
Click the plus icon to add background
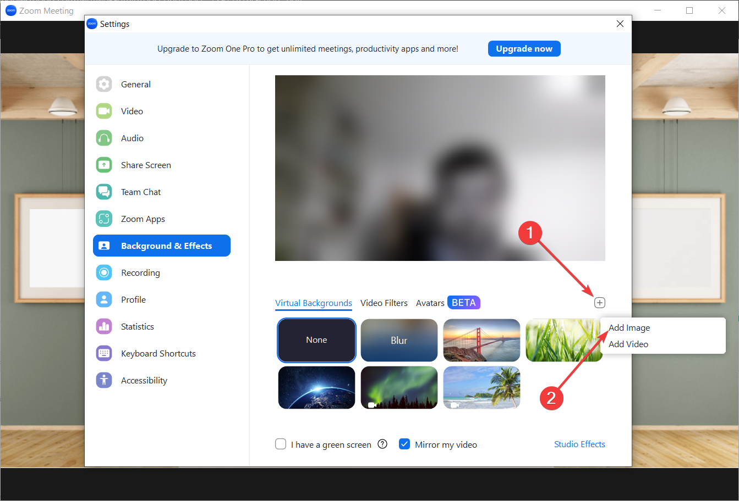pyautogui.click(x=600, y=303)
